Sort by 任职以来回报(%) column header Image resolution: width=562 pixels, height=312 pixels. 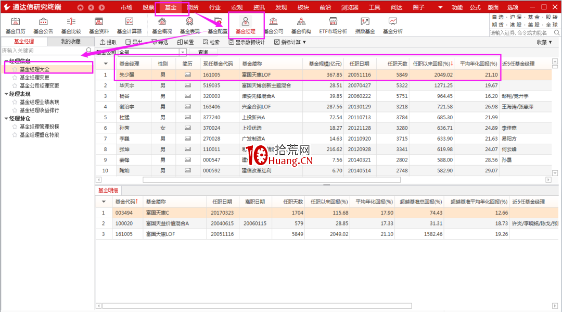point(433,64)
